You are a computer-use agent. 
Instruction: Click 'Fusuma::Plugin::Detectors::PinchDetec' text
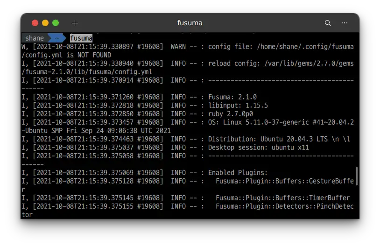click(x=285, y=206)
